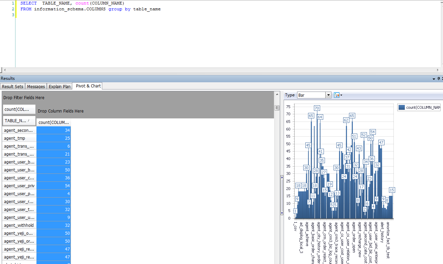Click the chart data label 70

pos(317,108)
